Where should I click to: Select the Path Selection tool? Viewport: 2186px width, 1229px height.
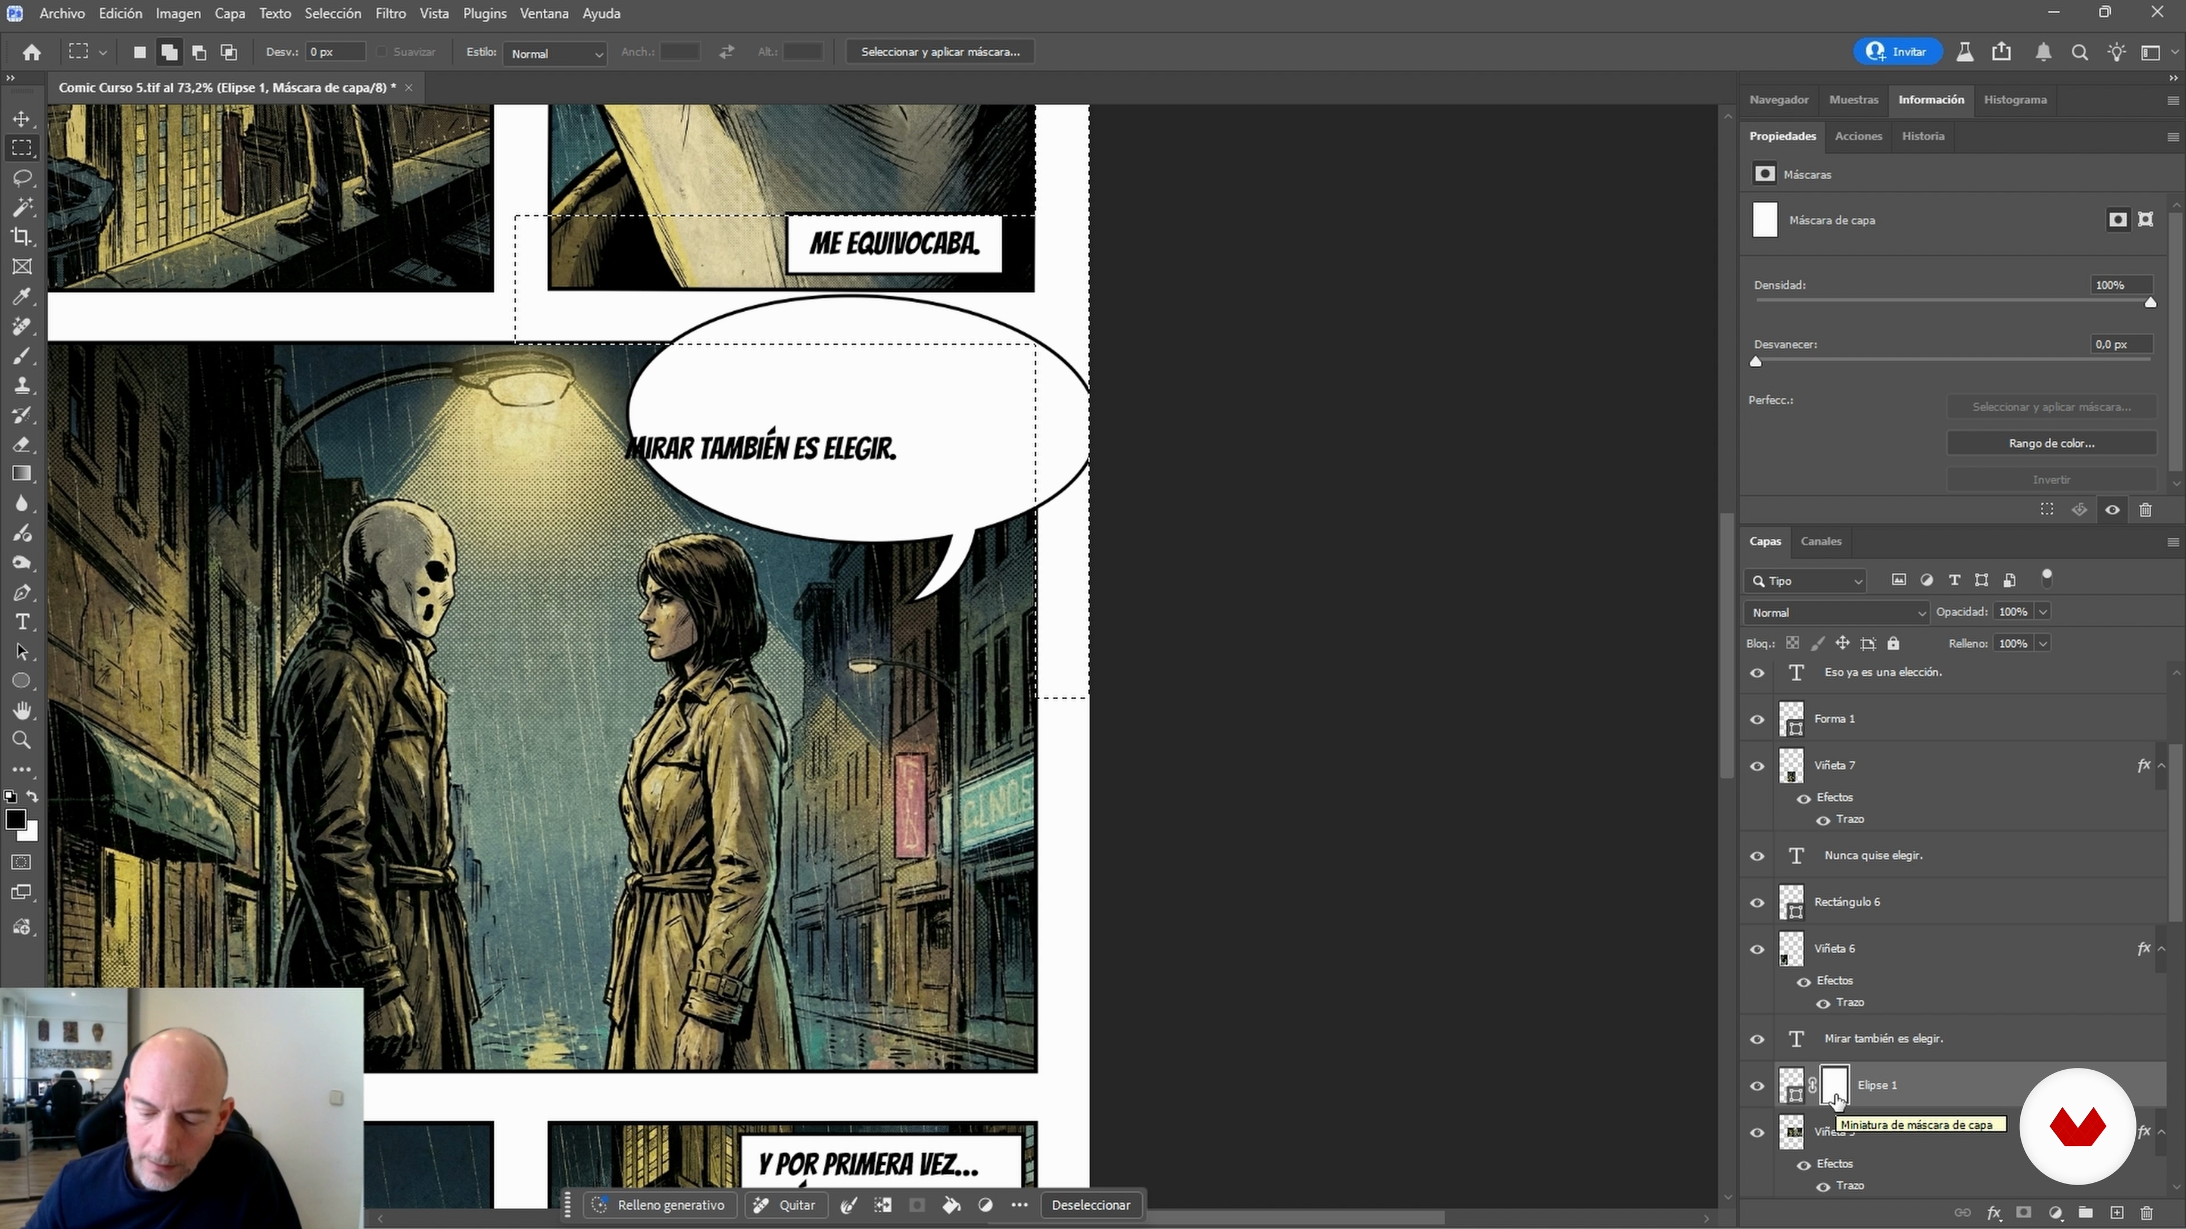click(22, 651)
